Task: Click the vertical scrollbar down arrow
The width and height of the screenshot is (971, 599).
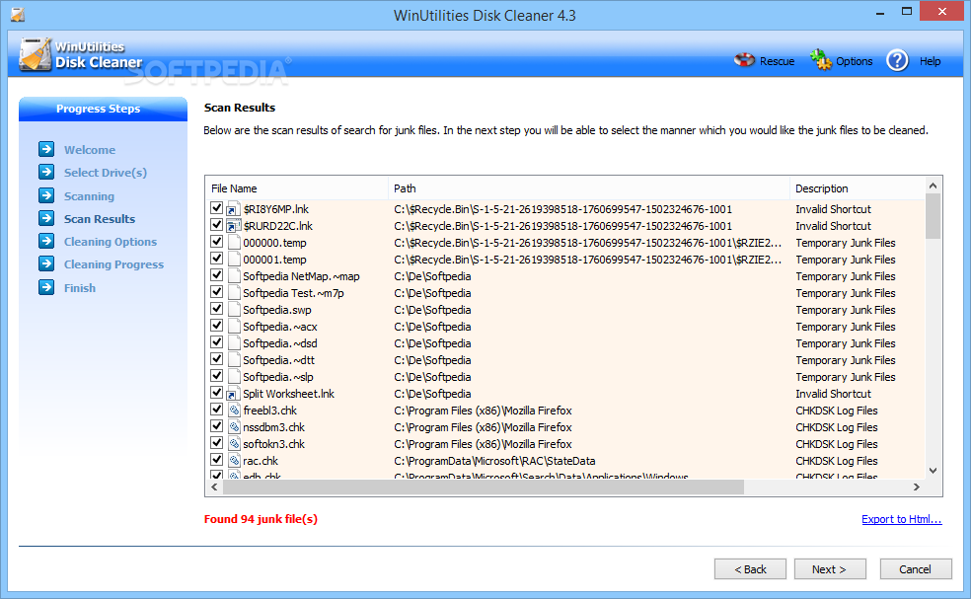Action: pos(934,470)
